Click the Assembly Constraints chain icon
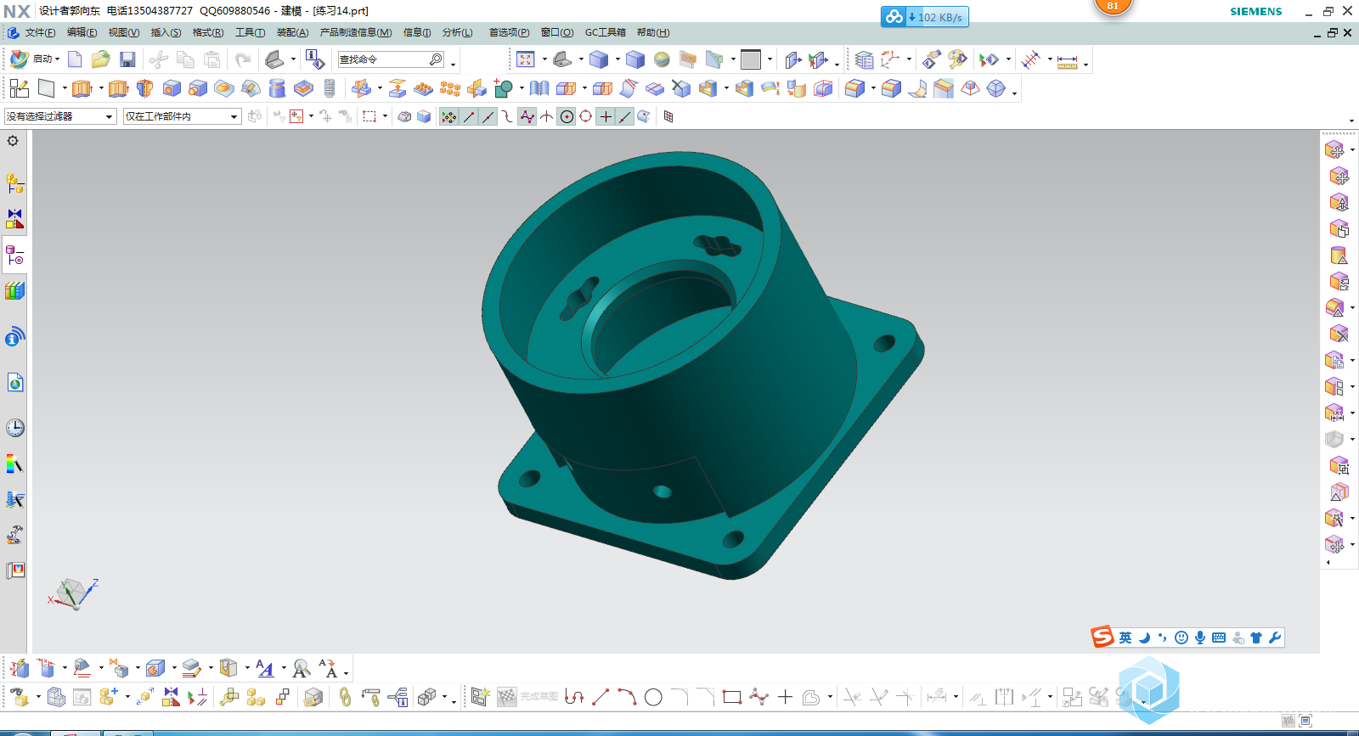This screenshot has height=736, width=1359. point(344,697)
